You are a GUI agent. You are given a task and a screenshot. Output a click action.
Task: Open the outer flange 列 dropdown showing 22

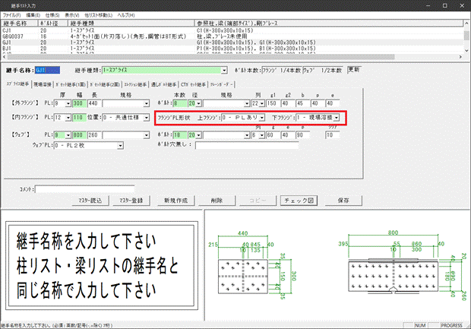261,103
